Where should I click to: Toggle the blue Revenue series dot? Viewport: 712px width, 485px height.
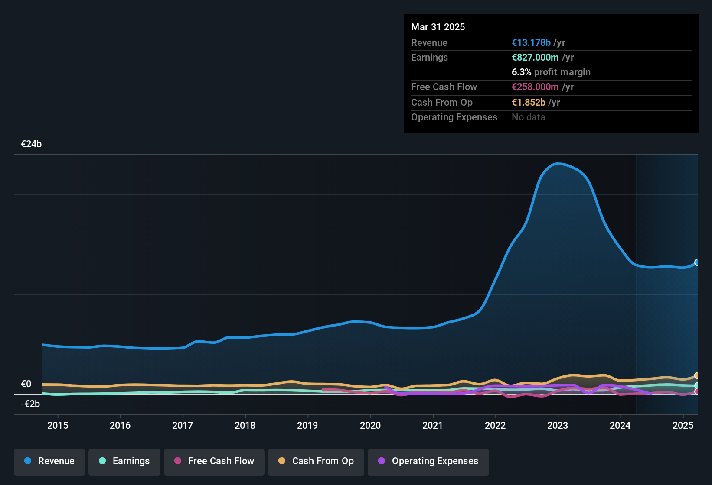pyautogui.click(x=27, y=461)
